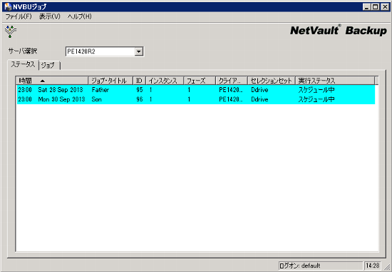The width and height of the screenshot is (392, 272).
Task: Maximize the NVBUジョブ window
Action: (375, 6)
